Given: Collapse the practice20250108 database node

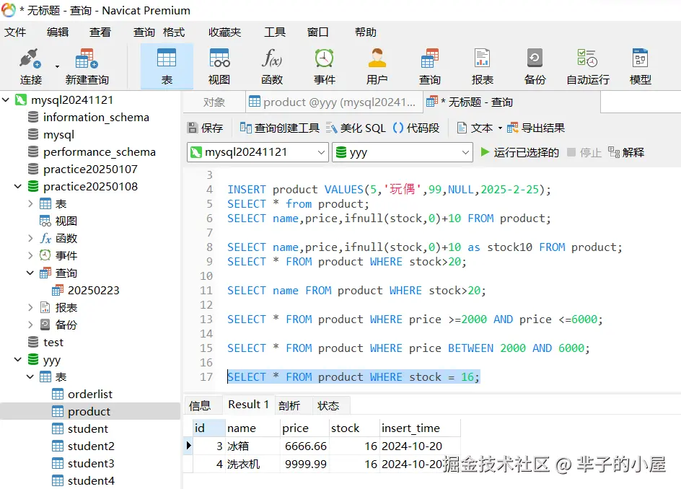Looking at the screenshot, I should 18,186.
